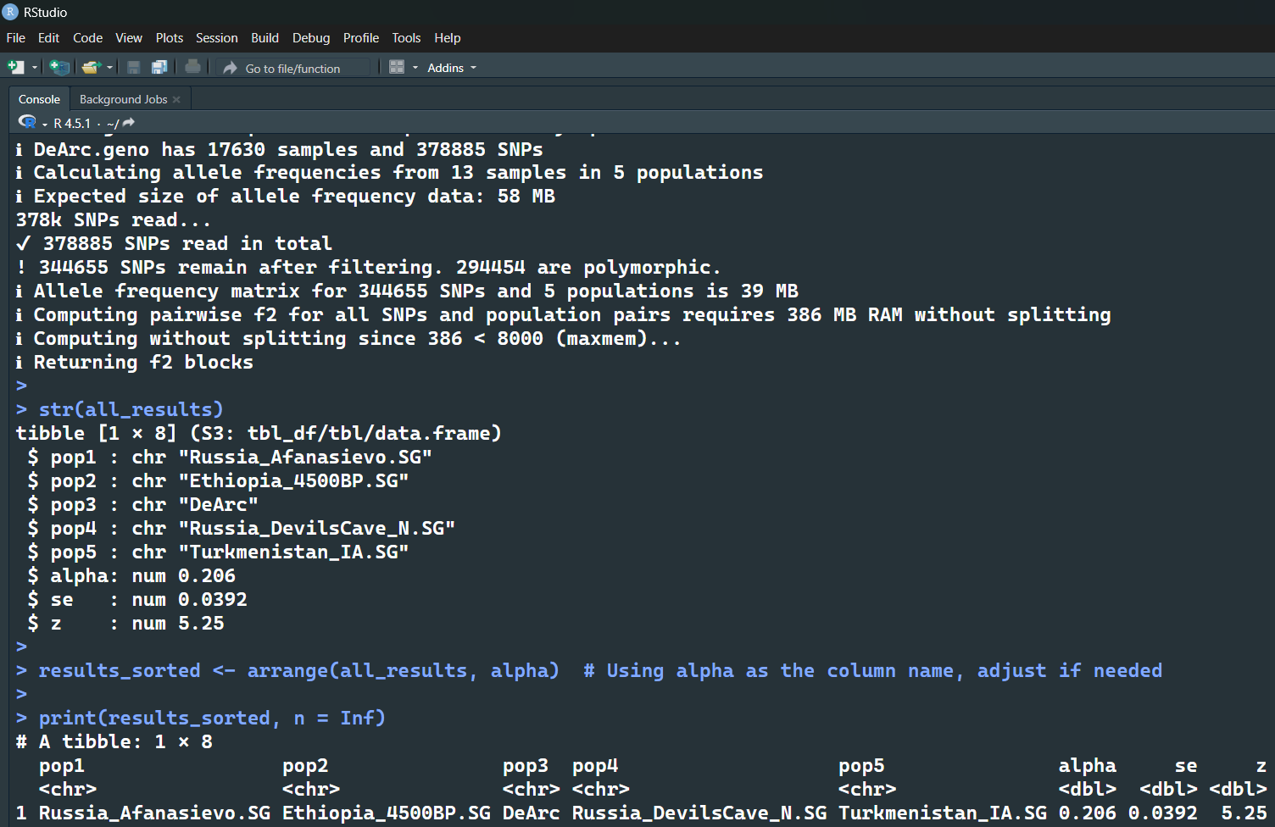
Task: Open the New File dropdown arrow
Action: [35, 68]
